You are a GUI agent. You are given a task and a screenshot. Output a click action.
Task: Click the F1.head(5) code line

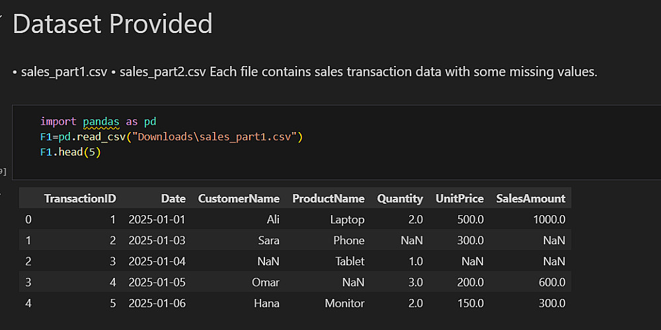70,152
